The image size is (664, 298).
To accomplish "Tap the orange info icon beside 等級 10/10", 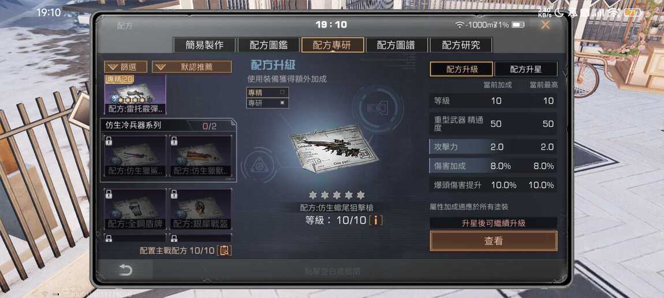I will pyautogui.click(x=376, y=220).
